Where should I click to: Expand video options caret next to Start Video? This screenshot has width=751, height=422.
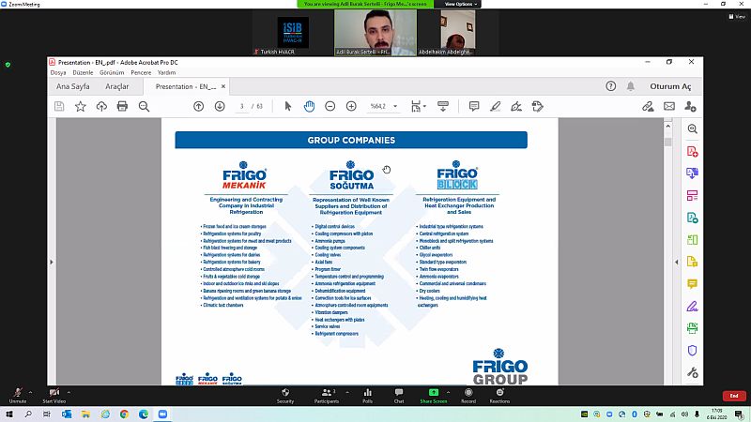pos(69,392)
